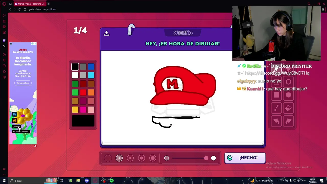The image size is (327, 184).
Task: Open a new browser tab
Action: pyautogui.click(x=48, y=4)
